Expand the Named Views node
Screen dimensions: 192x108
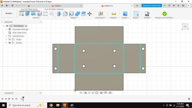pyautogui.click(x=6, y=36)
